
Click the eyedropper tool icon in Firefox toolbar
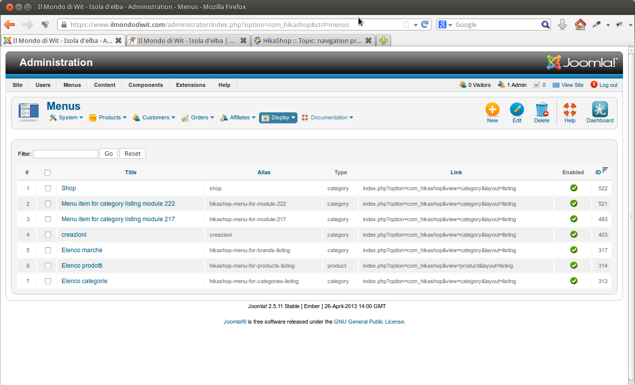pyautogui.click(x=596, y=24)
